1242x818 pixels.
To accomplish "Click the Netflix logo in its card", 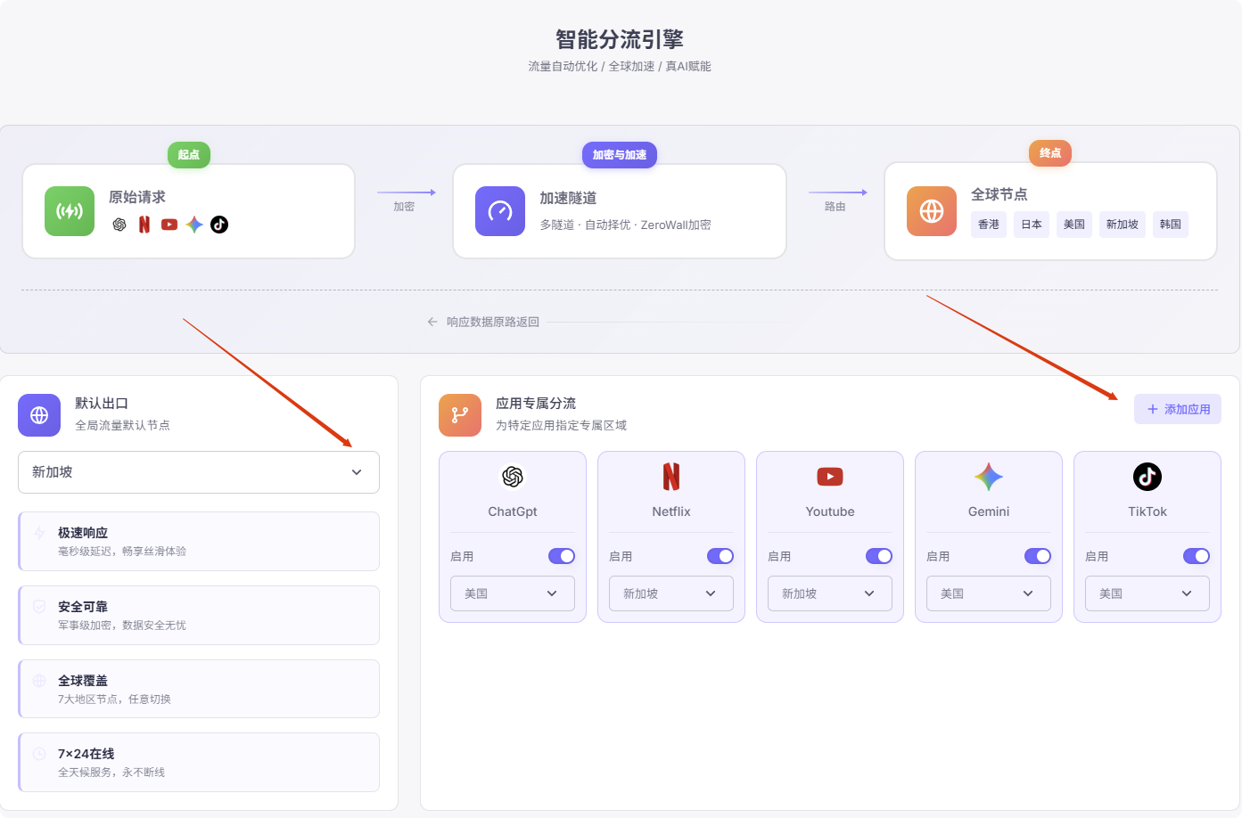I will click(671, 477).
